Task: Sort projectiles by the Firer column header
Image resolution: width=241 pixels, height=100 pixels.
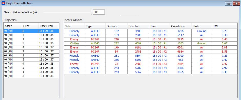Action: point(30,26)
